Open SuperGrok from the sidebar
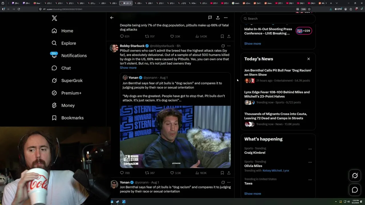The height and width of the screenshot is (205, 365). [67, 81]
